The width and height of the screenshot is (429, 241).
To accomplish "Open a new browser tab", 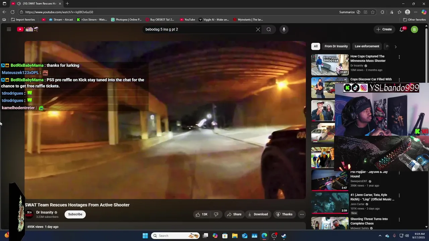I will pos(67,4).
